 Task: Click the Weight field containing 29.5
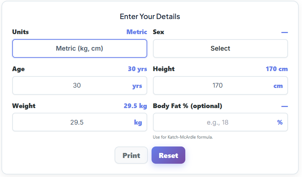[x=72, y=122]
